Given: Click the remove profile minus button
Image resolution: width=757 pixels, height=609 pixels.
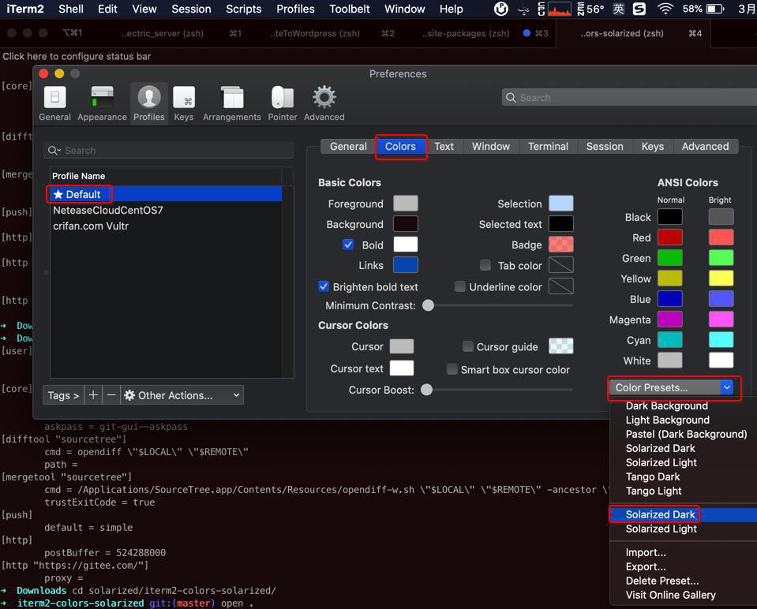Looking at the screenshot, I should pyautogui.click(x=111, y=395).
